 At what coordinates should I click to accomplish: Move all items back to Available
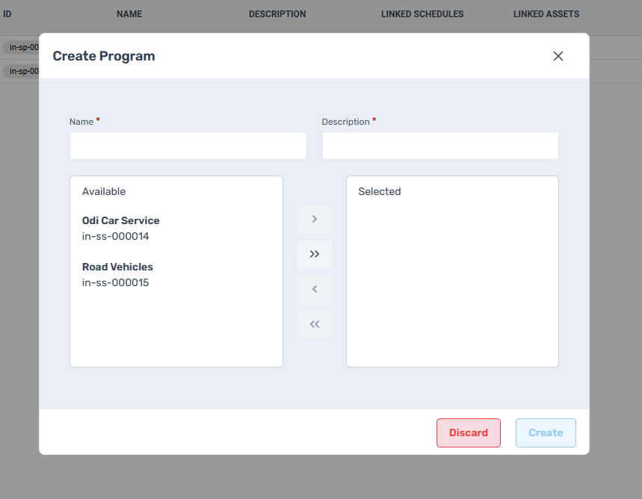click(315, 324)
